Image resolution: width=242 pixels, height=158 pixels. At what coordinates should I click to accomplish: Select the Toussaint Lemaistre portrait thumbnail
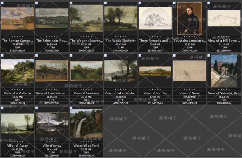click(x=189, y=18)
